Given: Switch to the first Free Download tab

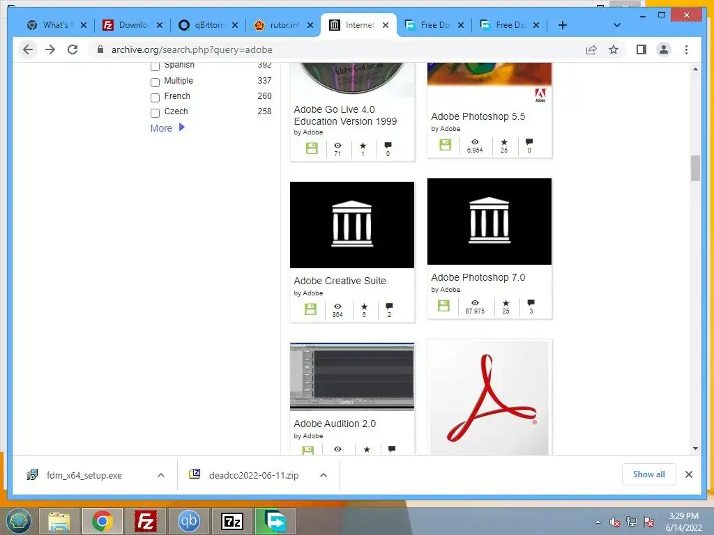Looking at the screenshot, I should pyautogui.click(x=434, y=25).
